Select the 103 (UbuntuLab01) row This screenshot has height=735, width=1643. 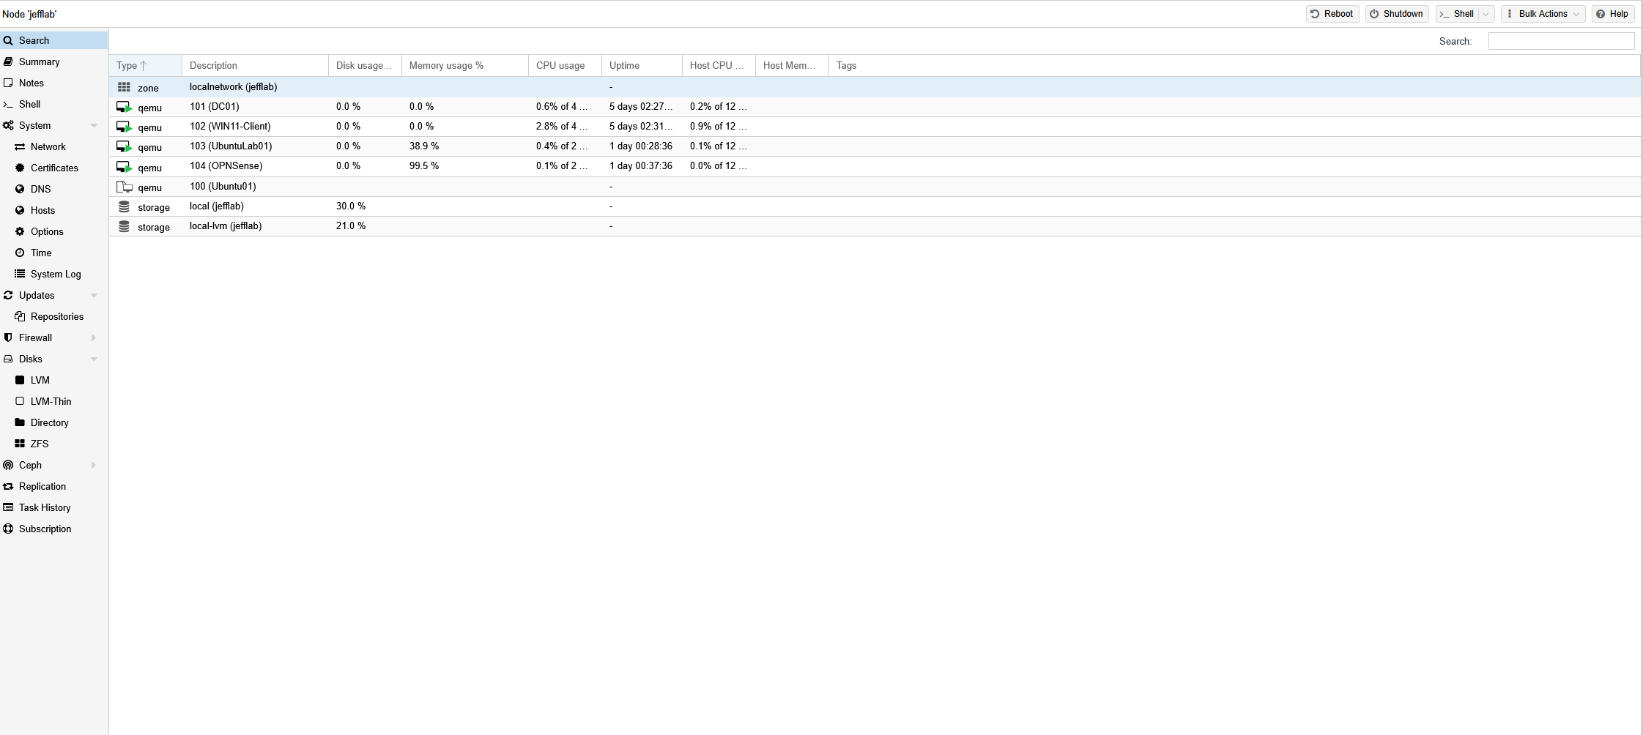click(875, 146)
